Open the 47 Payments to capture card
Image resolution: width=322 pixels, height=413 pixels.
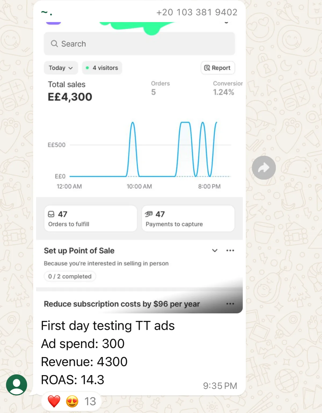tap(188, 219)
